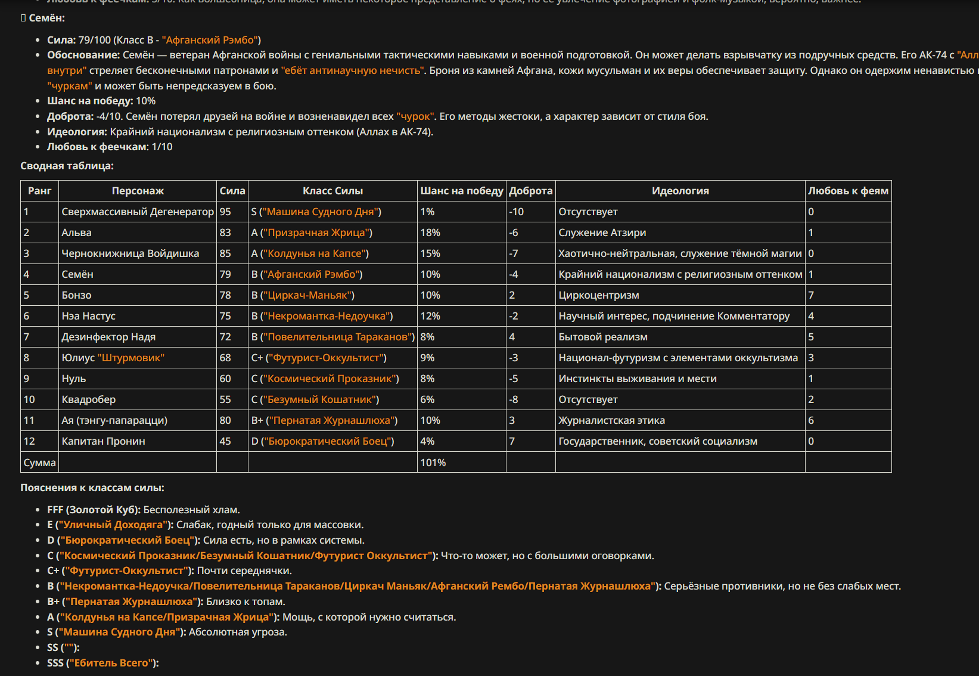Click the '12%' win chance cell

pyautogui.click(x=462, y=316)
